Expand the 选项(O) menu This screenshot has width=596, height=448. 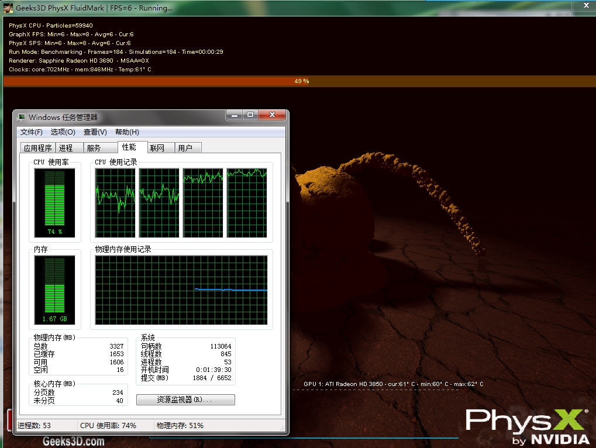coord(63,132)
